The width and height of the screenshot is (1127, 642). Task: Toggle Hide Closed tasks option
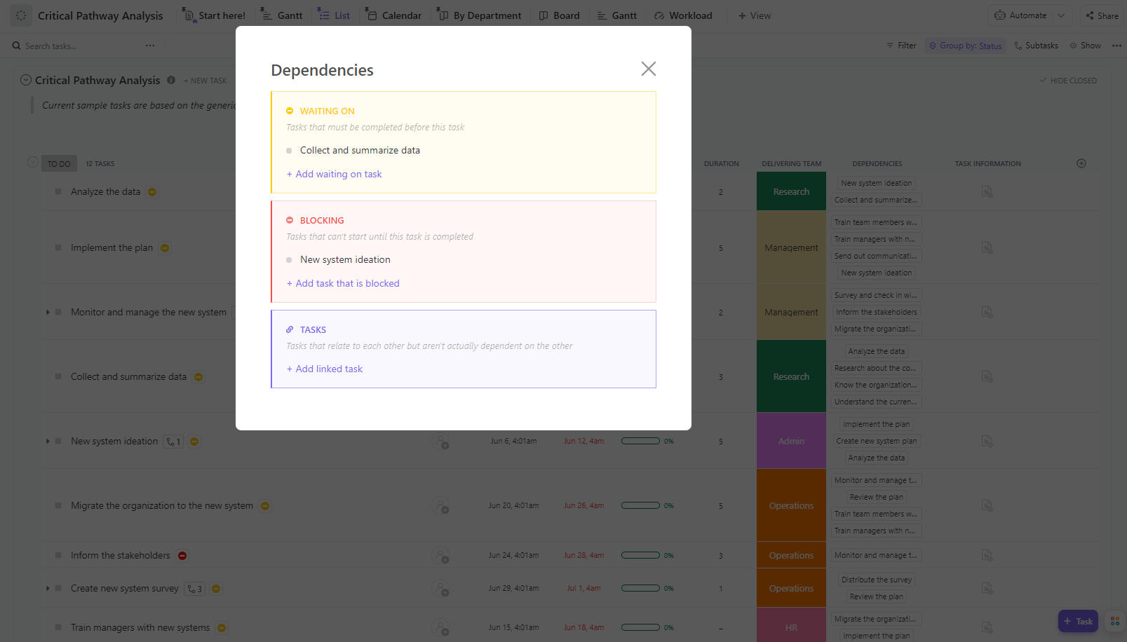pos(1068,81)
